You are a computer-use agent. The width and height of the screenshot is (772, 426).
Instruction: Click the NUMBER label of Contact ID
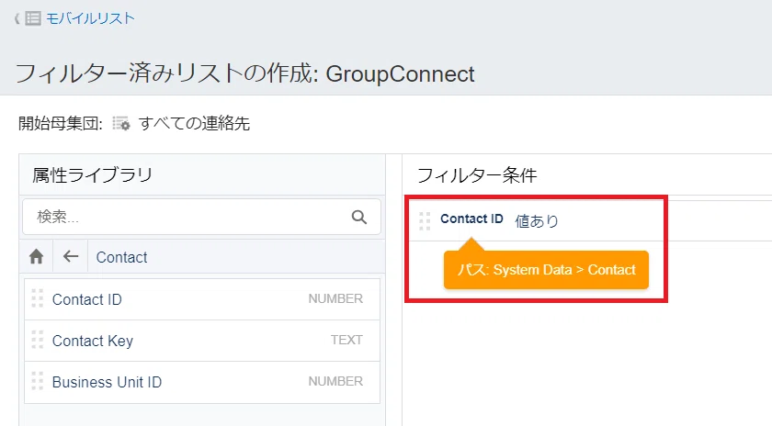point(335,298)
